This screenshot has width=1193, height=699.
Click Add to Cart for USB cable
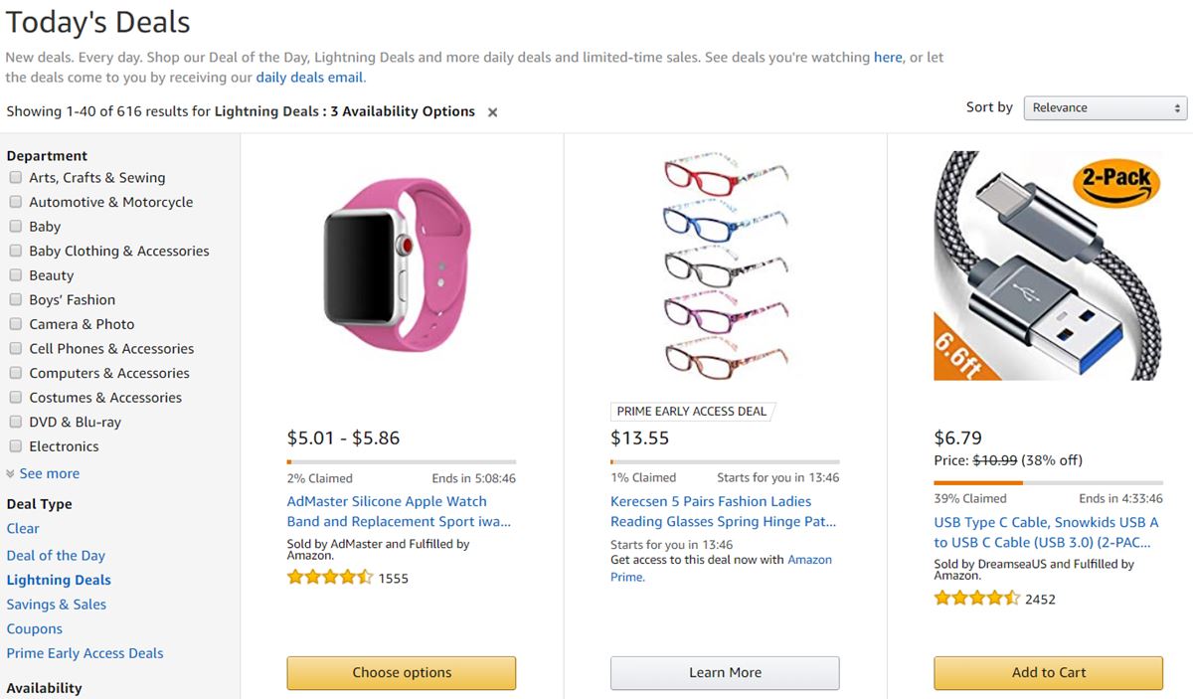coord(1048,672)
